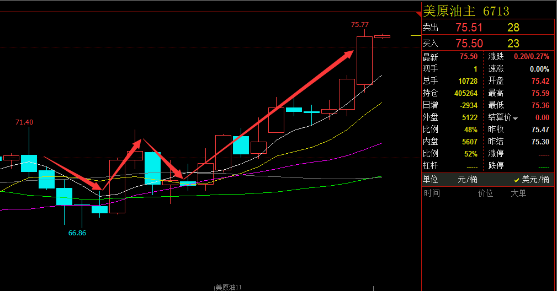Screen dimensions: 557x291
Task: Click the 单位 unit selector label
Action: 431,179
